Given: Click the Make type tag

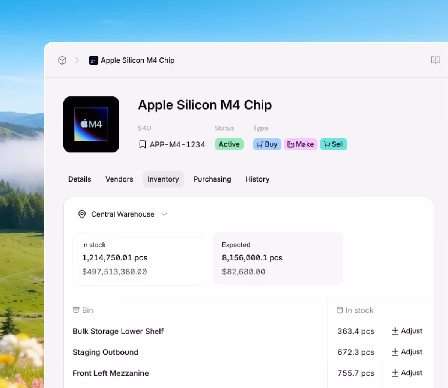Looking at the screenshot, I should click(300, 144).
